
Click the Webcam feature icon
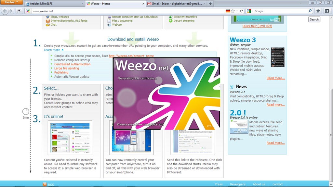(x=109, y=25)
